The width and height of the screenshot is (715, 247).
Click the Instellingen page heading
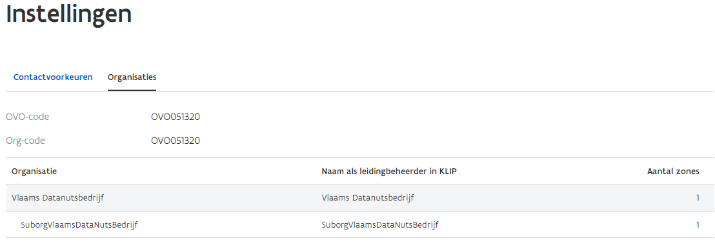coord(69,14)
